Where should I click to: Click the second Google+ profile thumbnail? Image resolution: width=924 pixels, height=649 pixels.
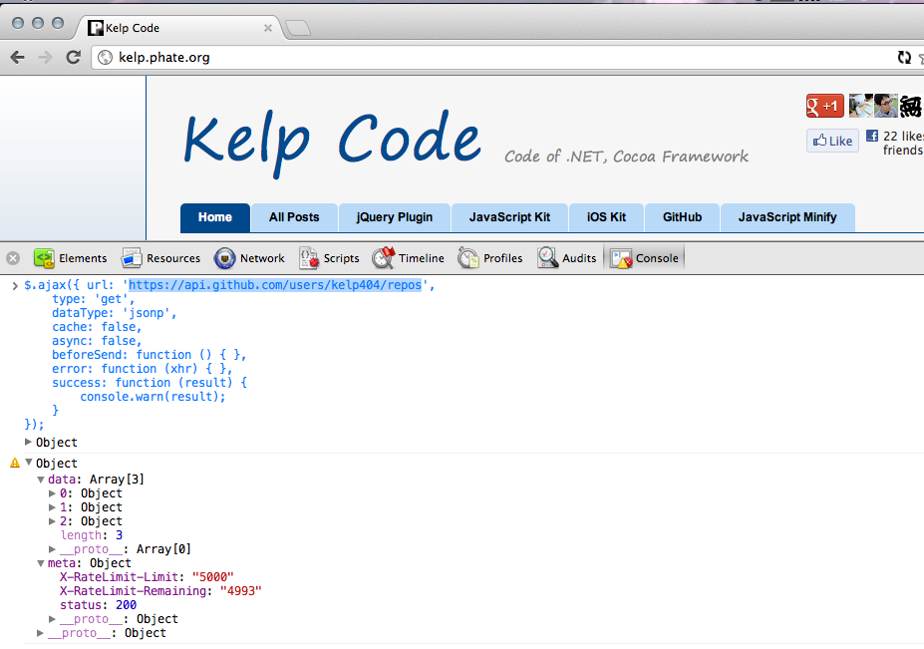[x=886, y=106]
